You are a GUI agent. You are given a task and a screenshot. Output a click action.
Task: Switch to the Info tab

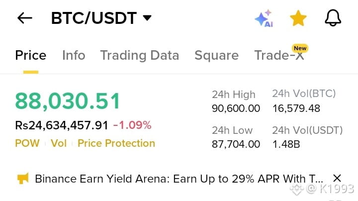[x=74, y=55]
